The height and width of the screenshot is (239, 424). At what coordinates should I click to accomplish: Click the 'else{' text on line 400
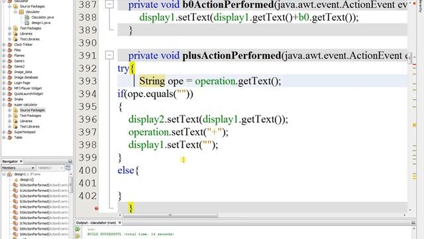tap(128, 171)
